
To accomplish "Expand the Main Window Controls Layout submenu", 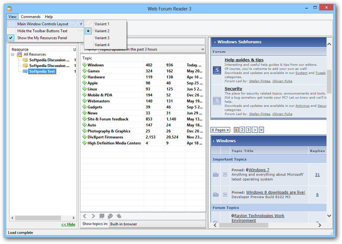I will tap(46, 24).
